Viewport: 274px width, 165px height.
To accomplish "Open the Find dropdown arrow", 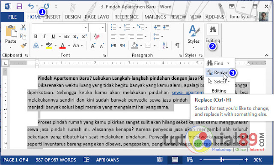I will click(x=228, y=63).
